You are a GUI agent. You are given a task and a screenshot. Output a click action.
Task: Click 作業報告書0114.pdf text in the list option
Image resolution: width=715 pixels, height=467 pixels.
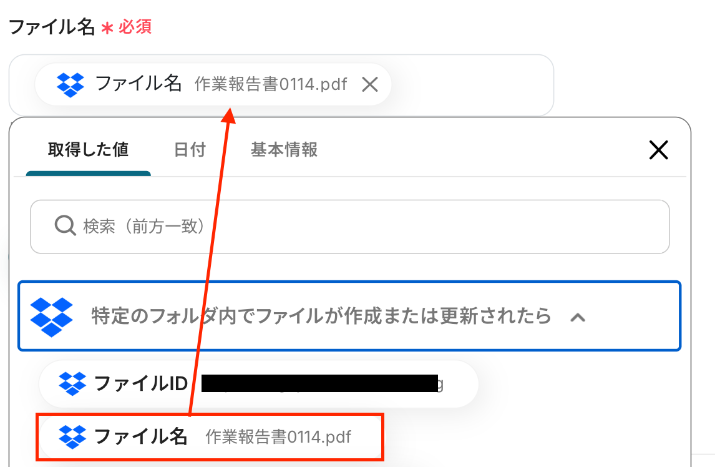pyautogui.click(x=278, y=437)
